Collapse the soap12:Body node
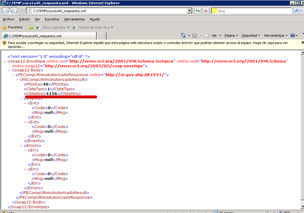The height and width of the screenshot is (213, 304). 9,70
